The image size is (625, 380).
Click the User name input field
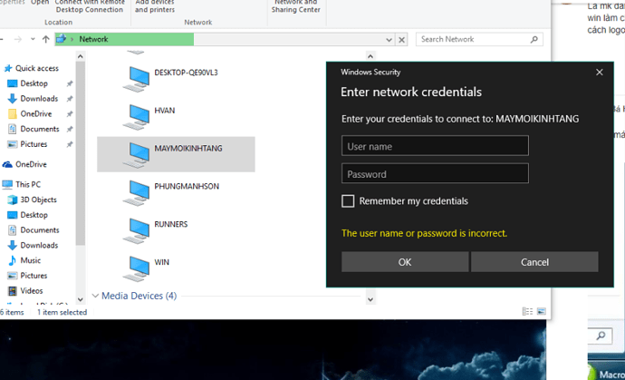[x=435, y=146]
